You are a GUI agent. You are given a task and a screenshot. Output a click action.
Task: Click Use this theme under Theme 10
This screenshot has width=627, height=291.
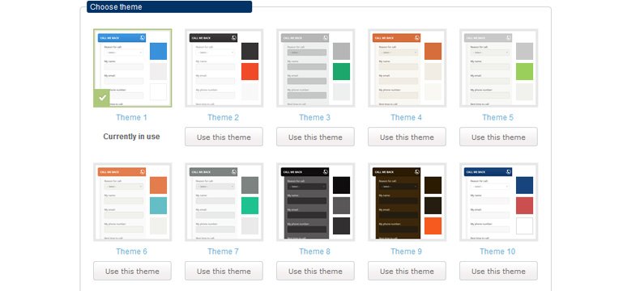[499, 271]
